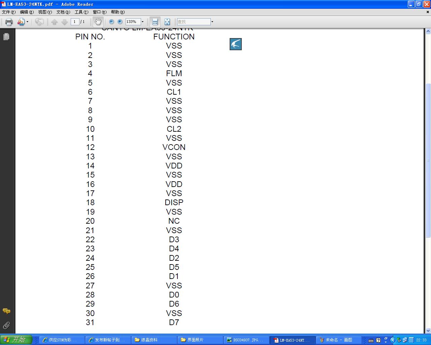Image resolution: width=431 pixels, height=345 pixels.
Task: Click the D7 function text at pin 31
Action: coord(174,322)
